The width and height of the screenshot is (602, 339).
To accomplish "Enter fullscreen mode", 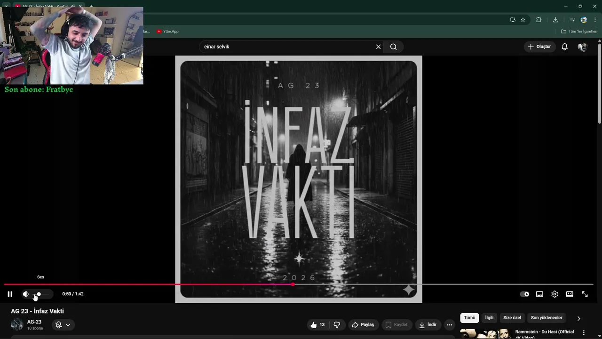I will [x=585, y=294].
